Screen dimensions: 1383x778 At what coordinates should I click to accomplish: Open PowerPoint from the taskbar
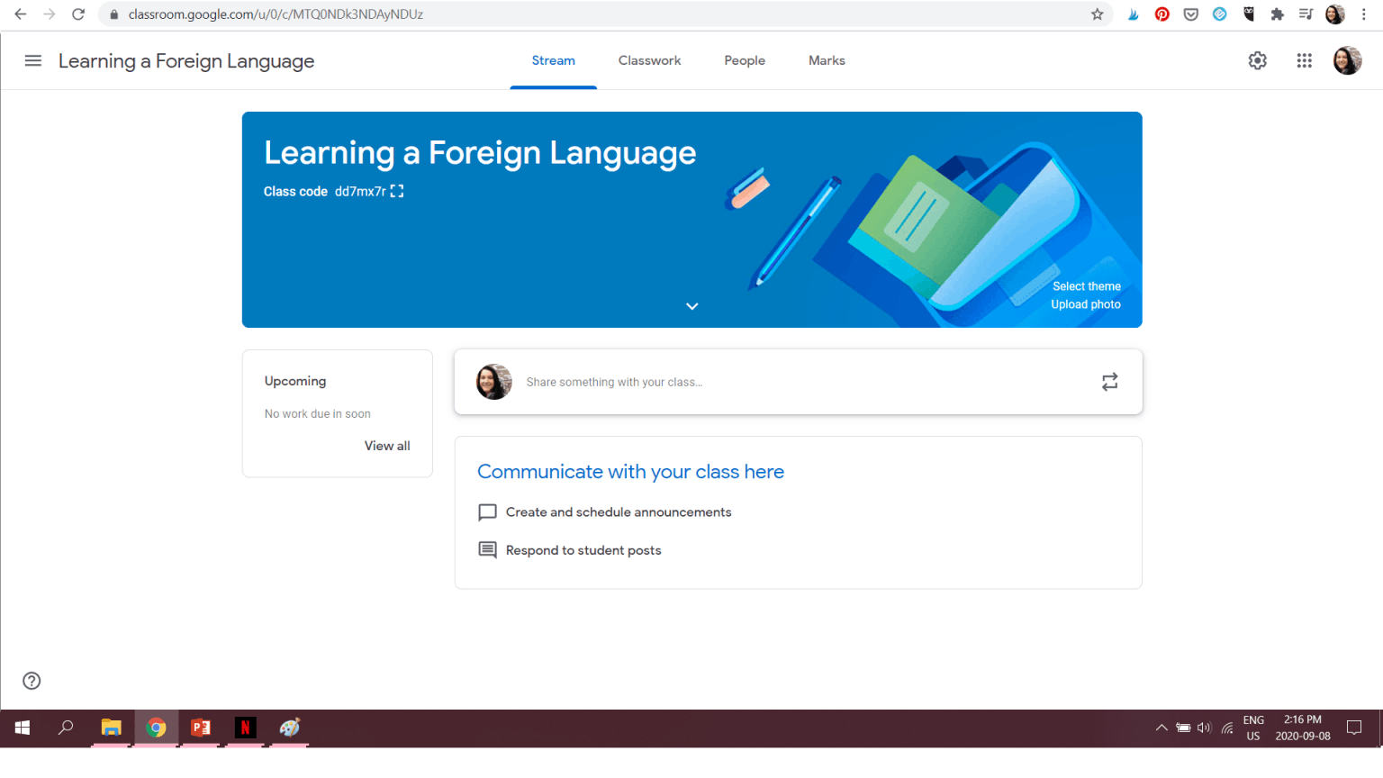(x=200, y=728)
